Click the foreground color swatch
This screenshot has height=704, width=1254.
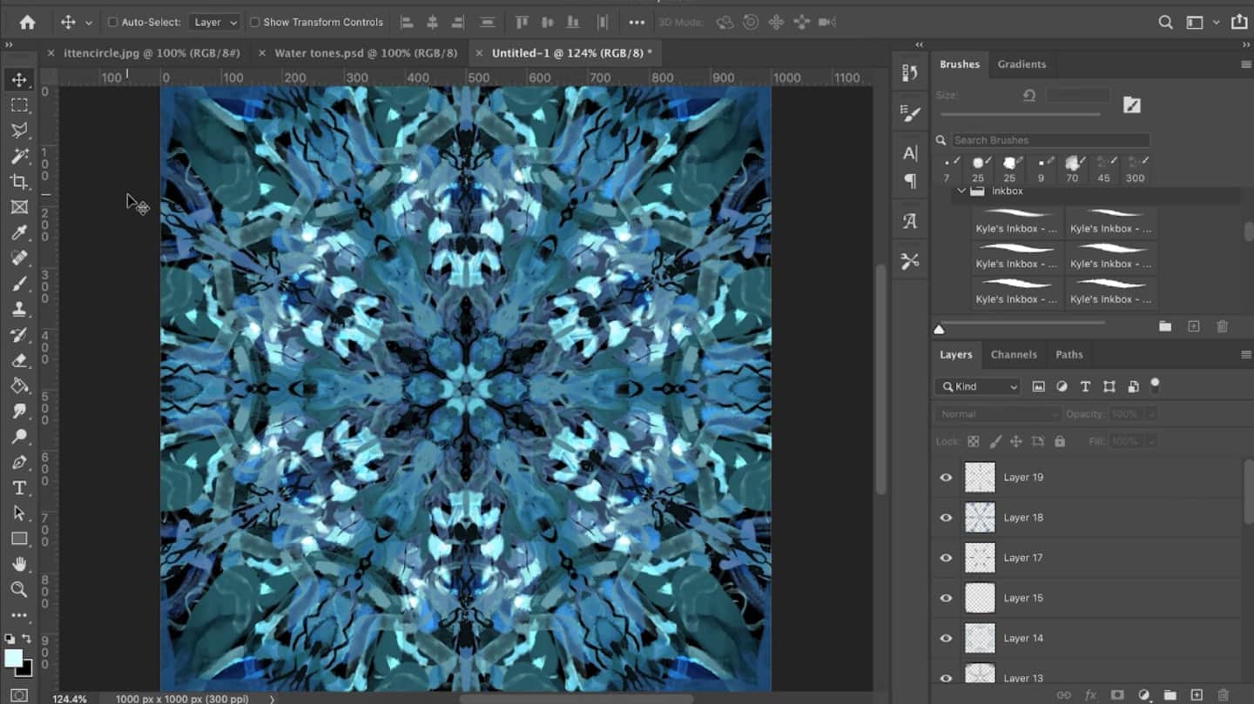click(x=13, y=658)
